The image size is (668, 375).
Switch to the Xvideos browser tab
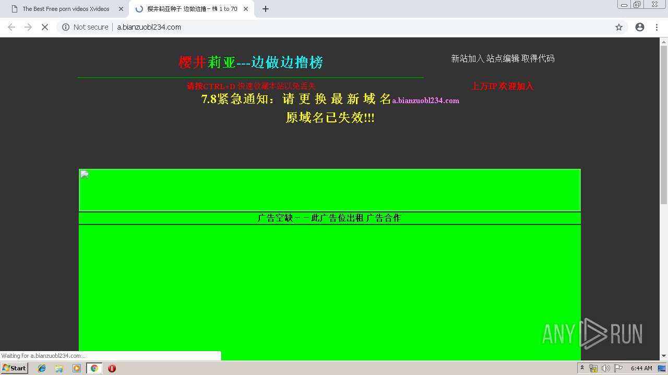click(x=66, y=9)
